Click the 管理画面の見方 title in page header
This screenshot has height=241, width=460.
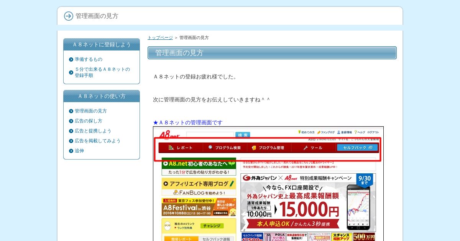coord(97,16)
